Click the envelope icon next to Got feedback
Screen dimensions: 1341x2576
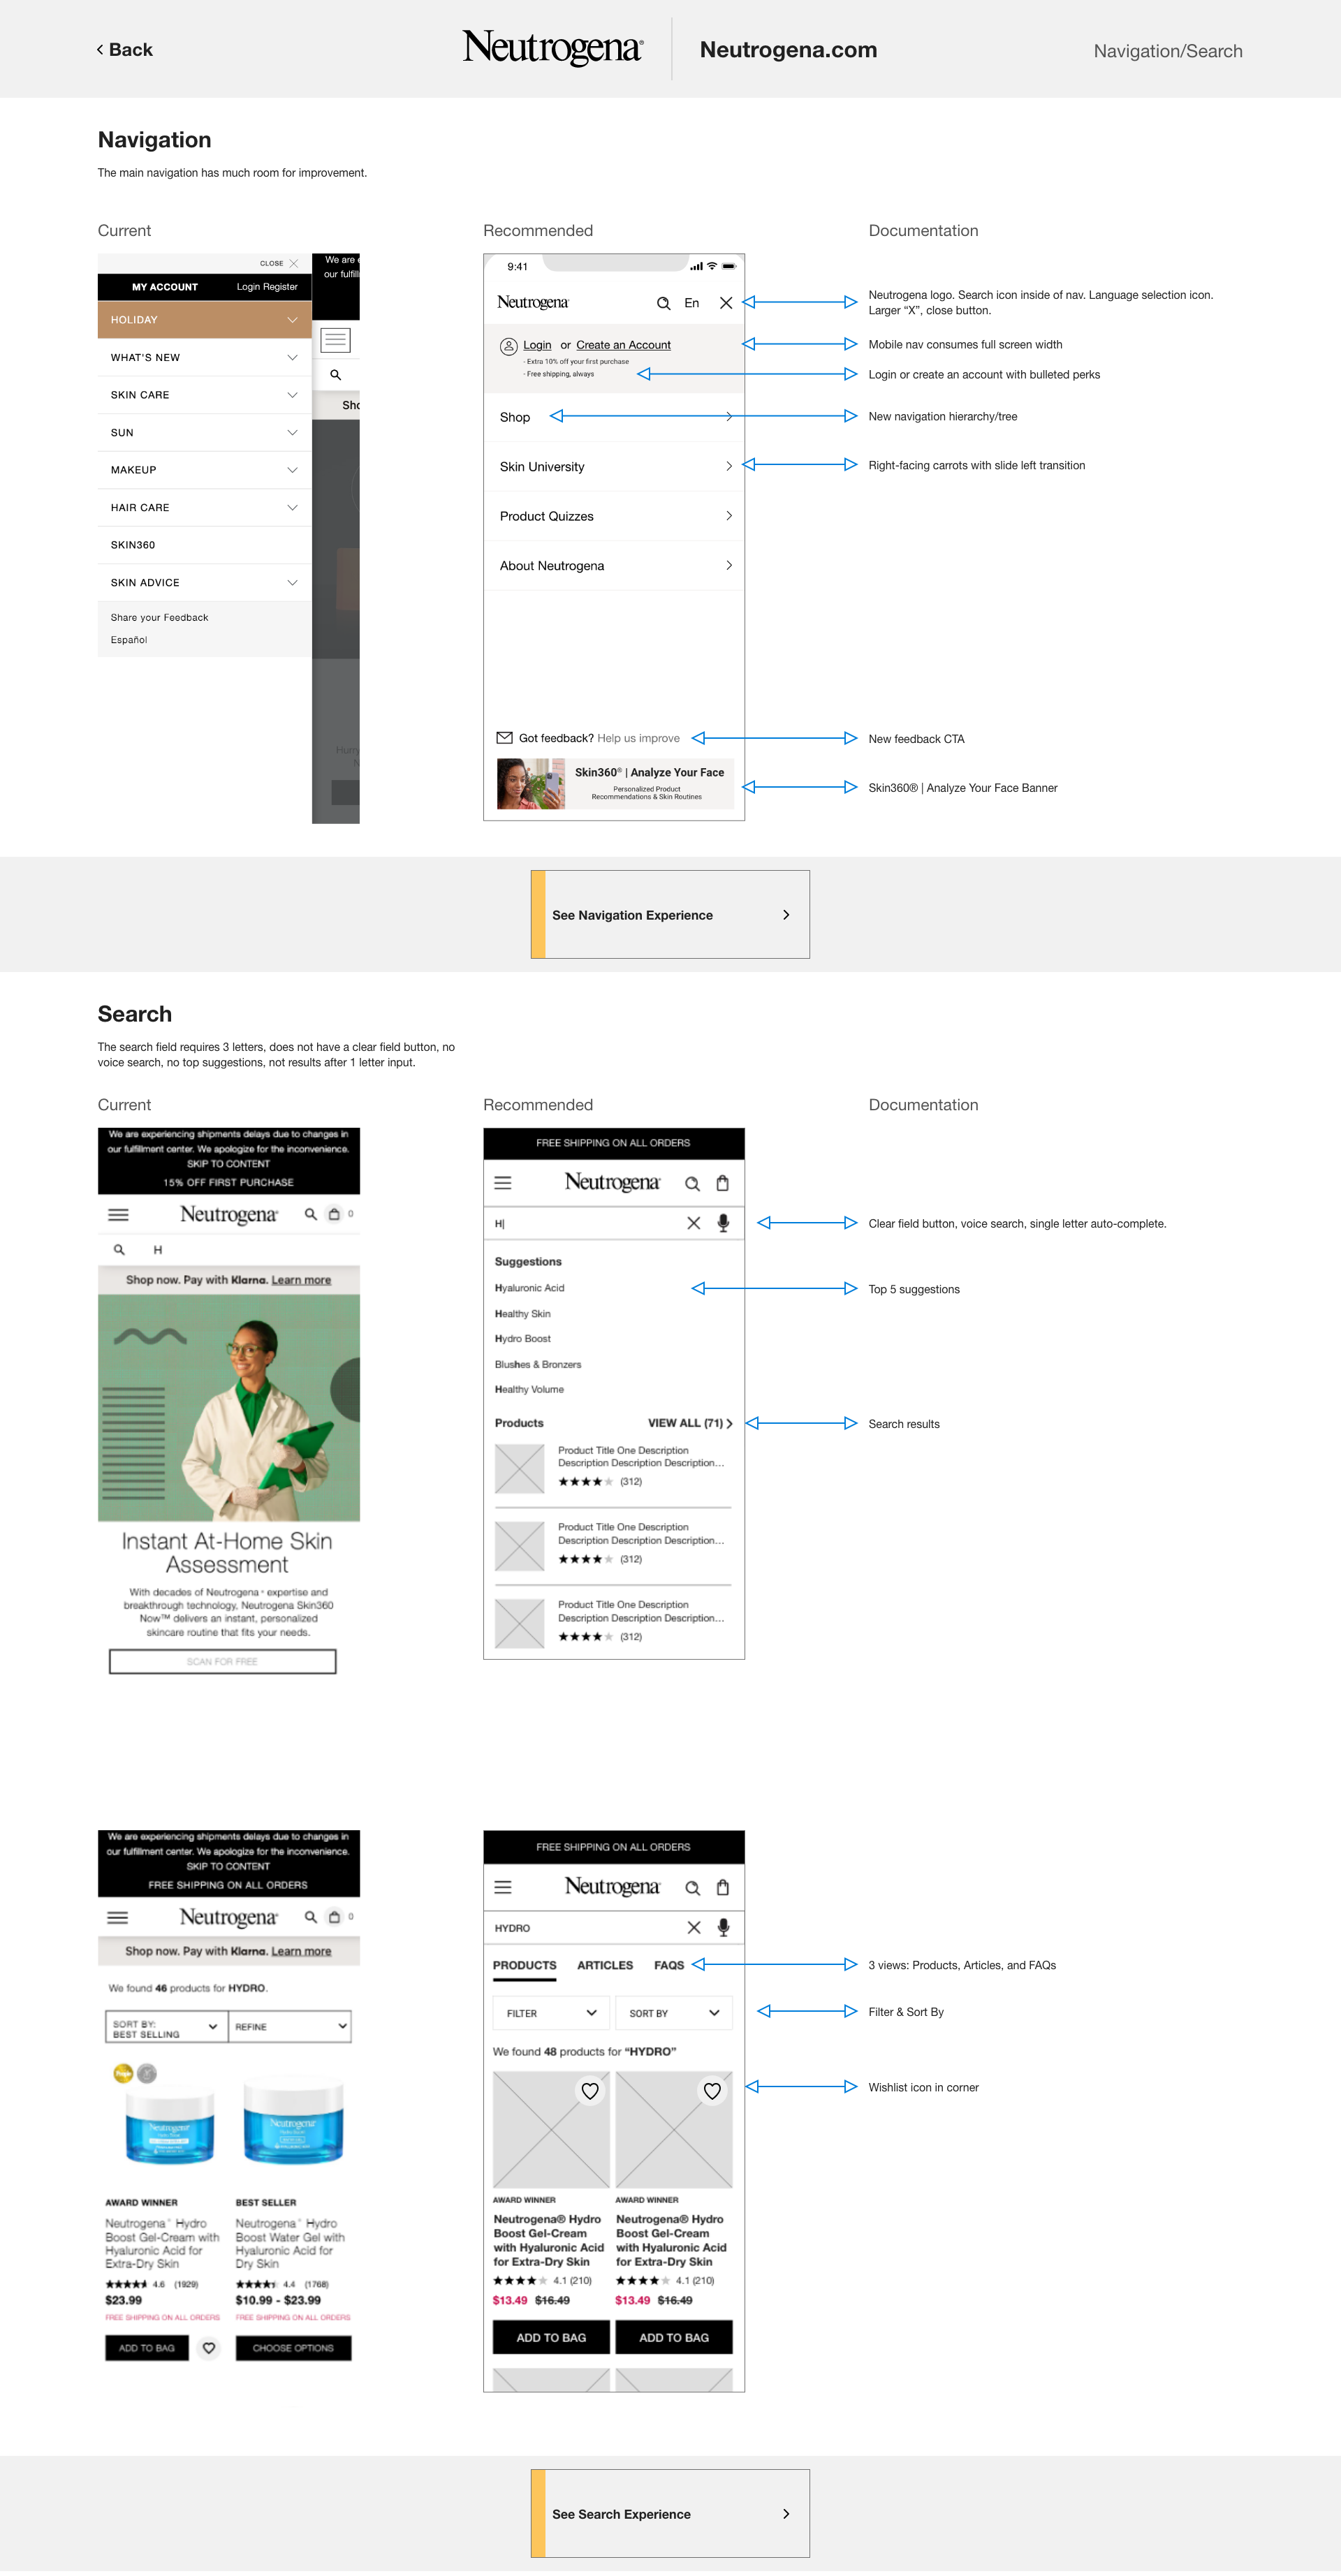[505, 738]
